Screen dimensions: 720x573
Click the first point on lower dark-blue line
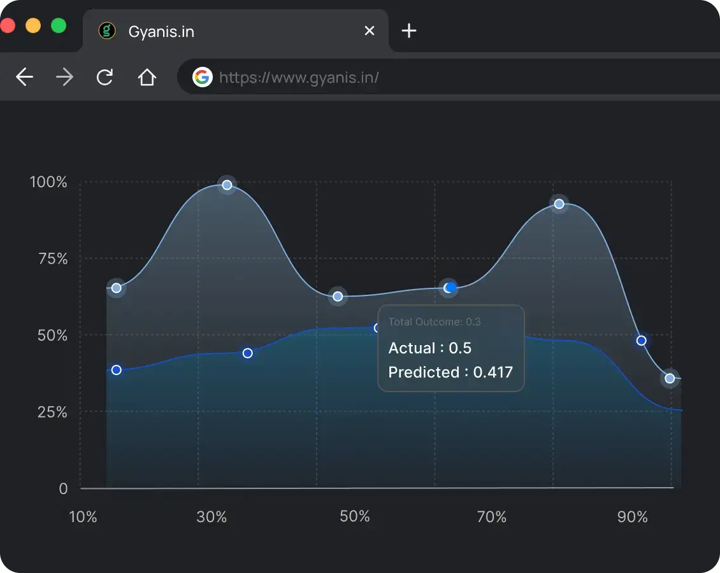pos(116,370)
